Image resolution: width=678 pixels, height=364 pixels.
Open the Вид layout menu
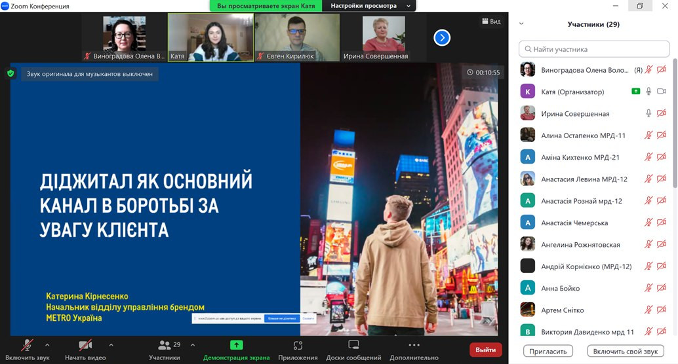[x=491, y=21]
